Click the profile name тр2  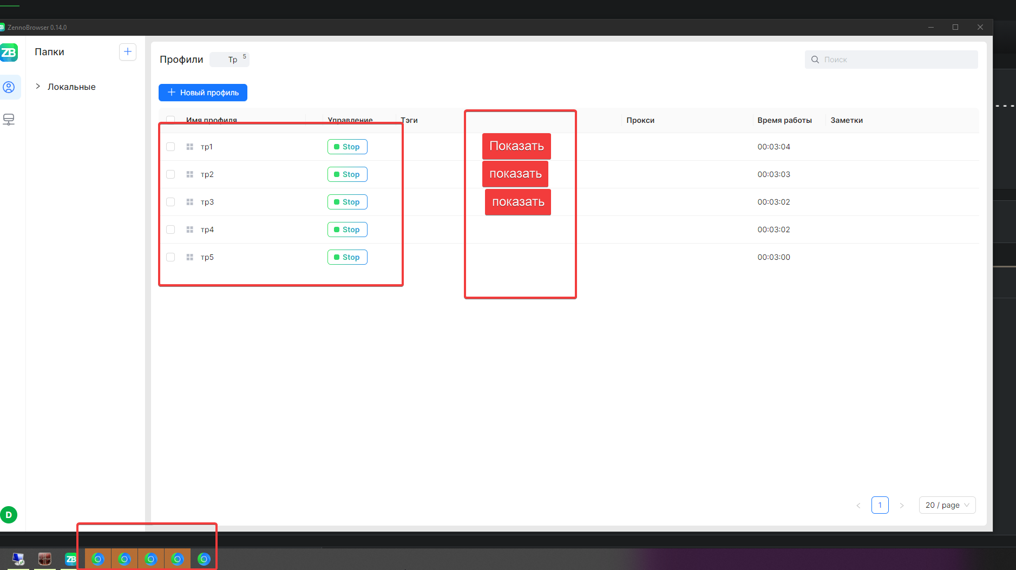[x=207, y=174]
